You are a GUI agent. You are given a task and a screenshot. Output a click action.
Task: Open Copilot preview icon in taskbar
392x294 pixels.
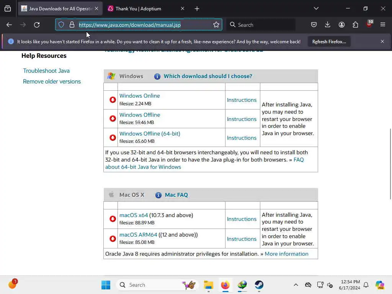pyautogui.click(x=380, y=285)
